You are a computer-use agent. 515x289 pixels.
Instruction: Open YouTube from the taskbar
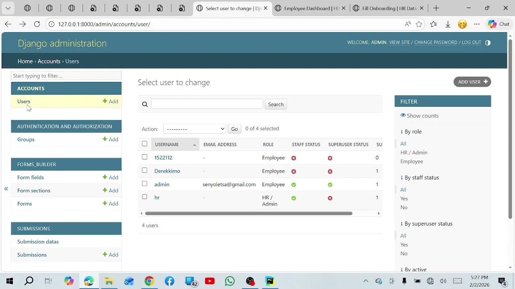210,281
